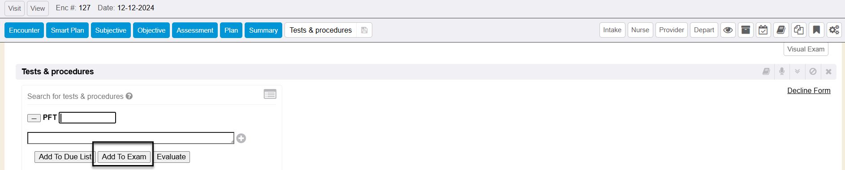Click the bookmark icon
The image size is (845, 170).
(x=816, y=30)
